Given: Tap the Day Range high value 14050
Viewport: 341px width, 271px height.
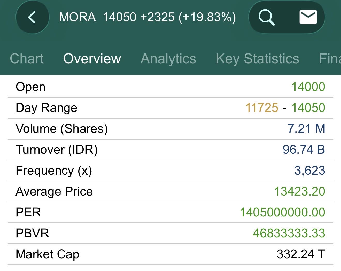Looking at the screenshot, I should tap(308, 108).
